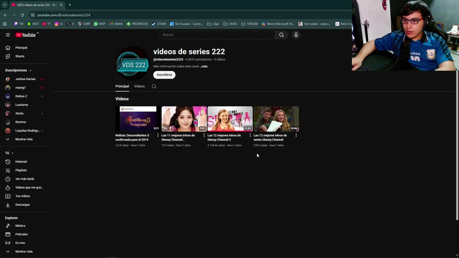Click the YouTube logo
The height and width of the screenshot is (258, 459).
(25, 35)
